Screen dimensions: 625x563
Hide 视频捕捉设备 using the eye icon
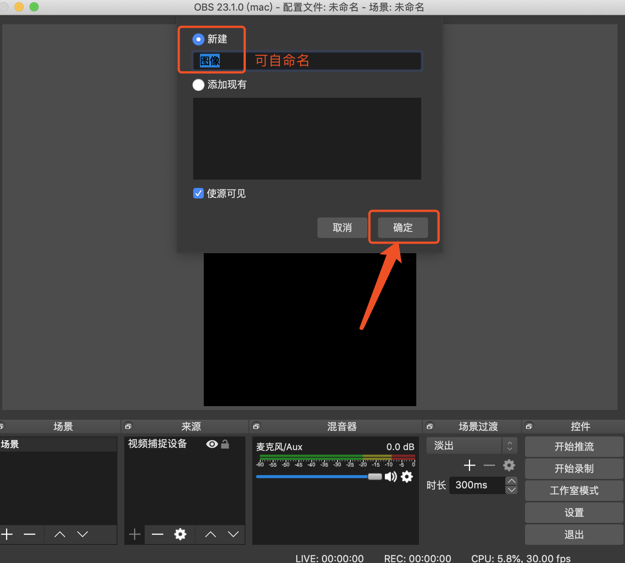tap(212, 444)
